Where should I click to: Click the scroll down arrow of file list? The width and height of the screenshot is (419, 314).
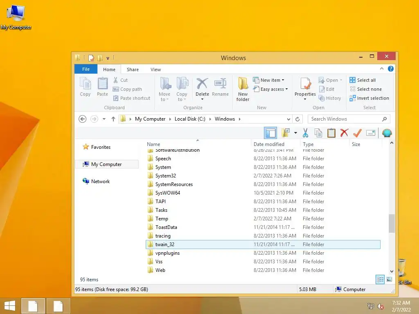(x=392, y=271)
